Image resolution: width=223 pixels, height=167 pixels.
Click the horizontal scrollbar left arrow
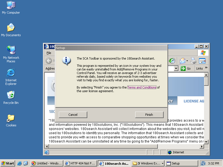47,146
